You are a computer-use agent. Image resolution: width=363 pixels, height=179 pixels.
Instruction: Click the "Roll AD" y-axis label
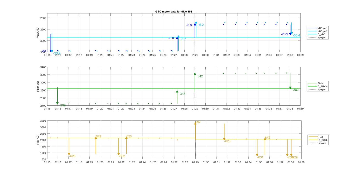click(38, 140)
